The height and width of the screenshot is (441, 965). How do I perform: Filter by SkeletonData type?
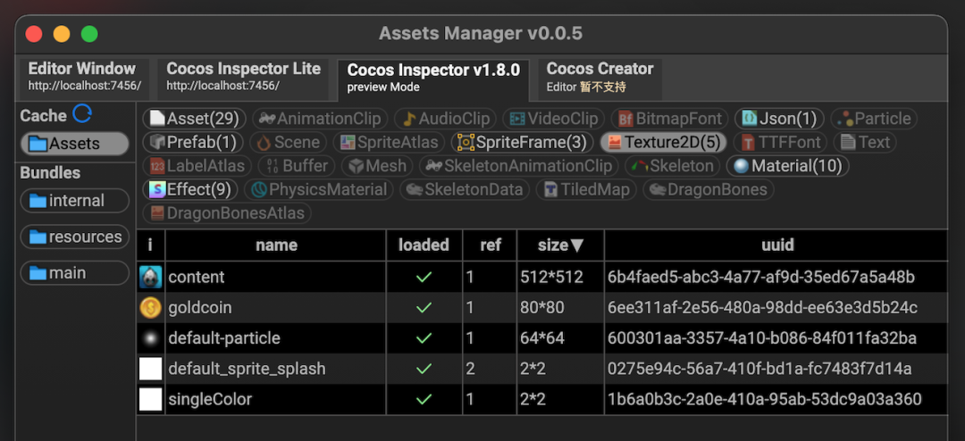click(x=465, y=189)
